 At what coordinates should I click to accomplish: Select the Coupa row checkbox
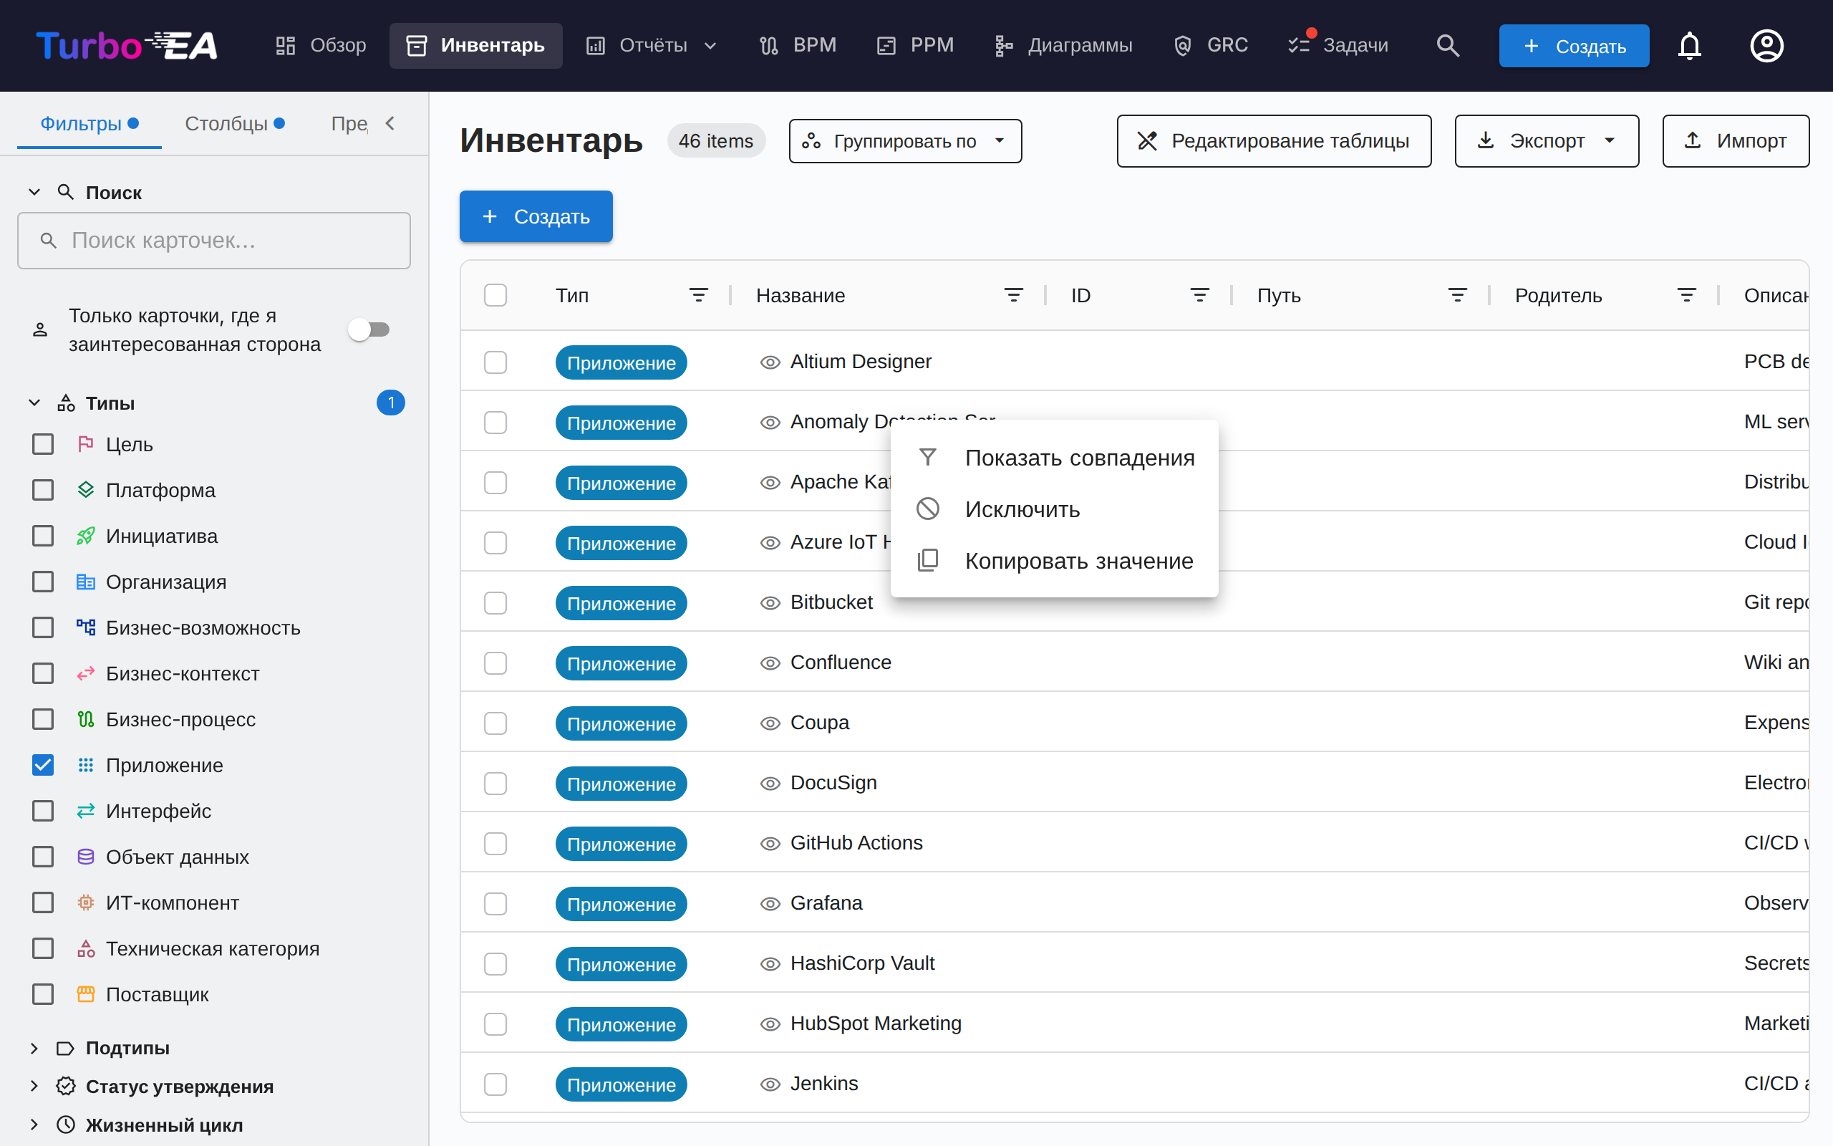pos(495,723)
